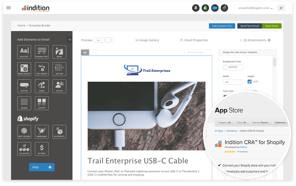Expand the Category: All dropdown
Image resolution: width=296 pixels, height=186 pixels.
click(x=225, y=123)
